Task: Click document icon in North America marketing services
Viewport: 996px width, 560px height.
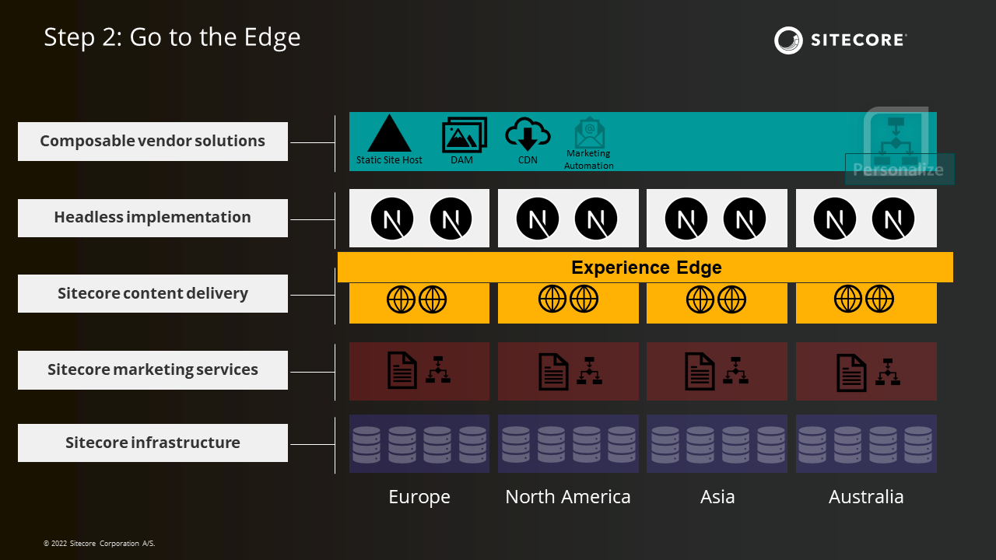Action: (554, 371)
